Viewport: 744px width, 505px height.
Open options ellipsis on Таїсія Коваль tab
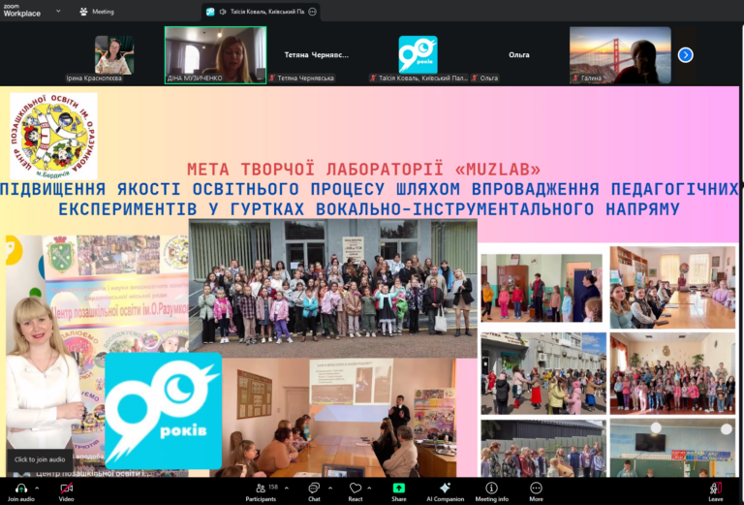coord(313,12)
